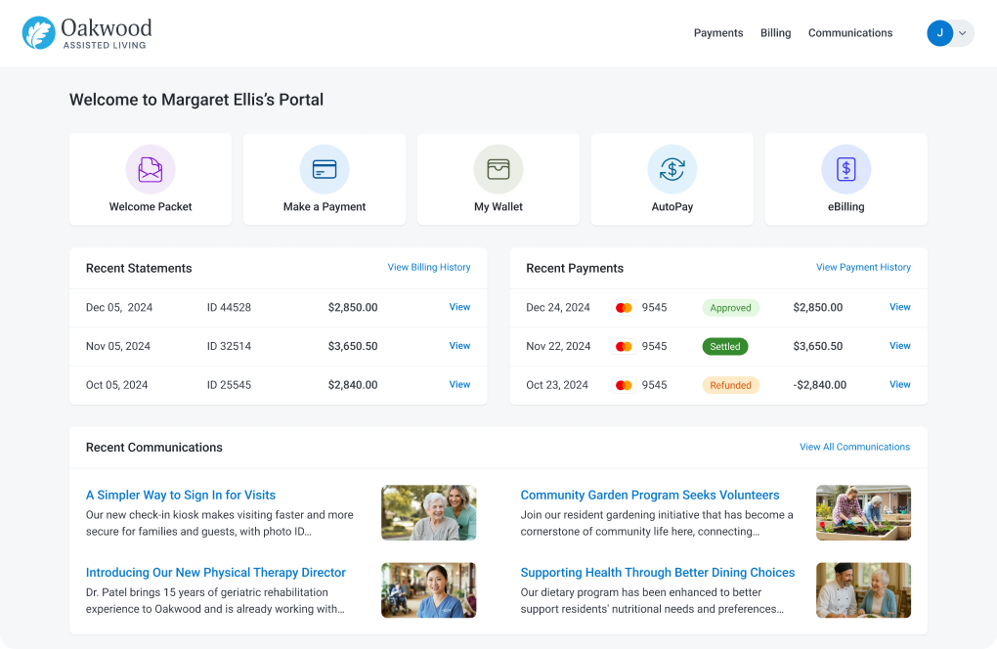Click the Oakwood leaf logo
The height and width of the screenshot is (649, 997).
click(39, 33)
